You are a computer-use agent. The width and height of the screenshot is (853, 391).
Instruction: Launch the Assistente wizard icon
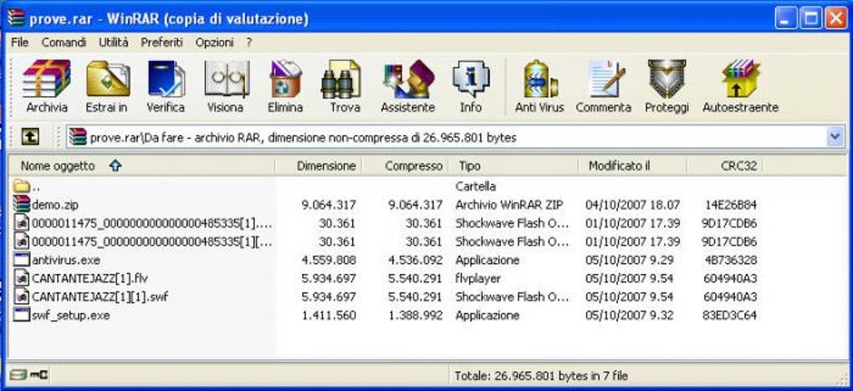[x=409, y=79]
